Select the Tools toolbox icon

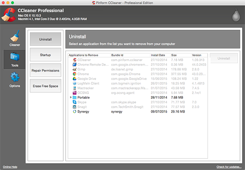click(x=15, y=57)
